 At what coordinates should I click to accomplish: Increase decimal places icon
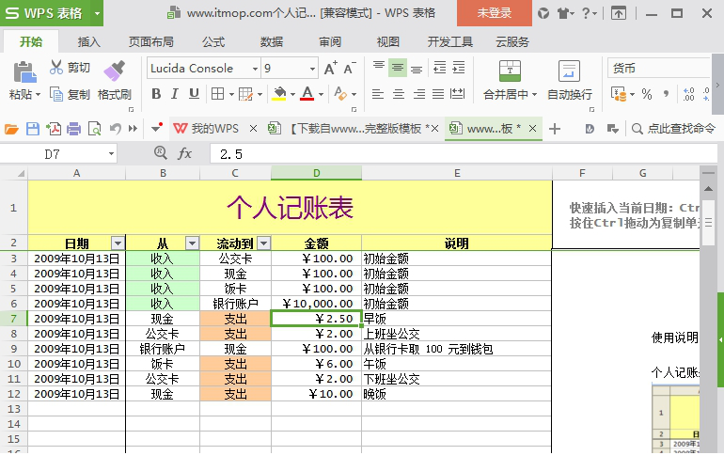(x=688, y=94)
